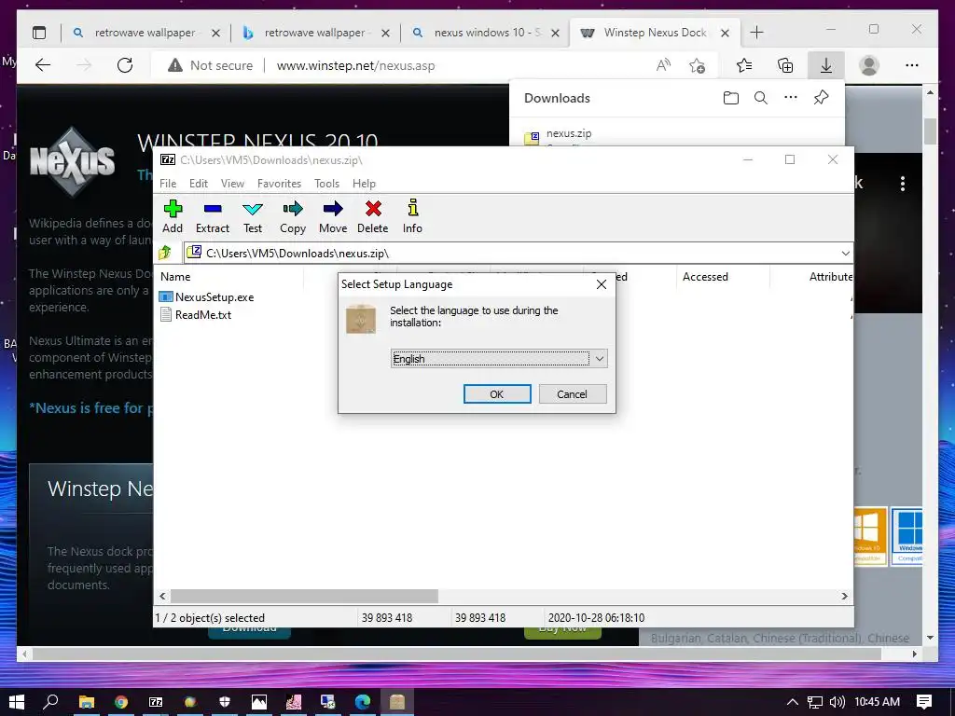Show hidden system tray icons

click(x=793, y=701)
